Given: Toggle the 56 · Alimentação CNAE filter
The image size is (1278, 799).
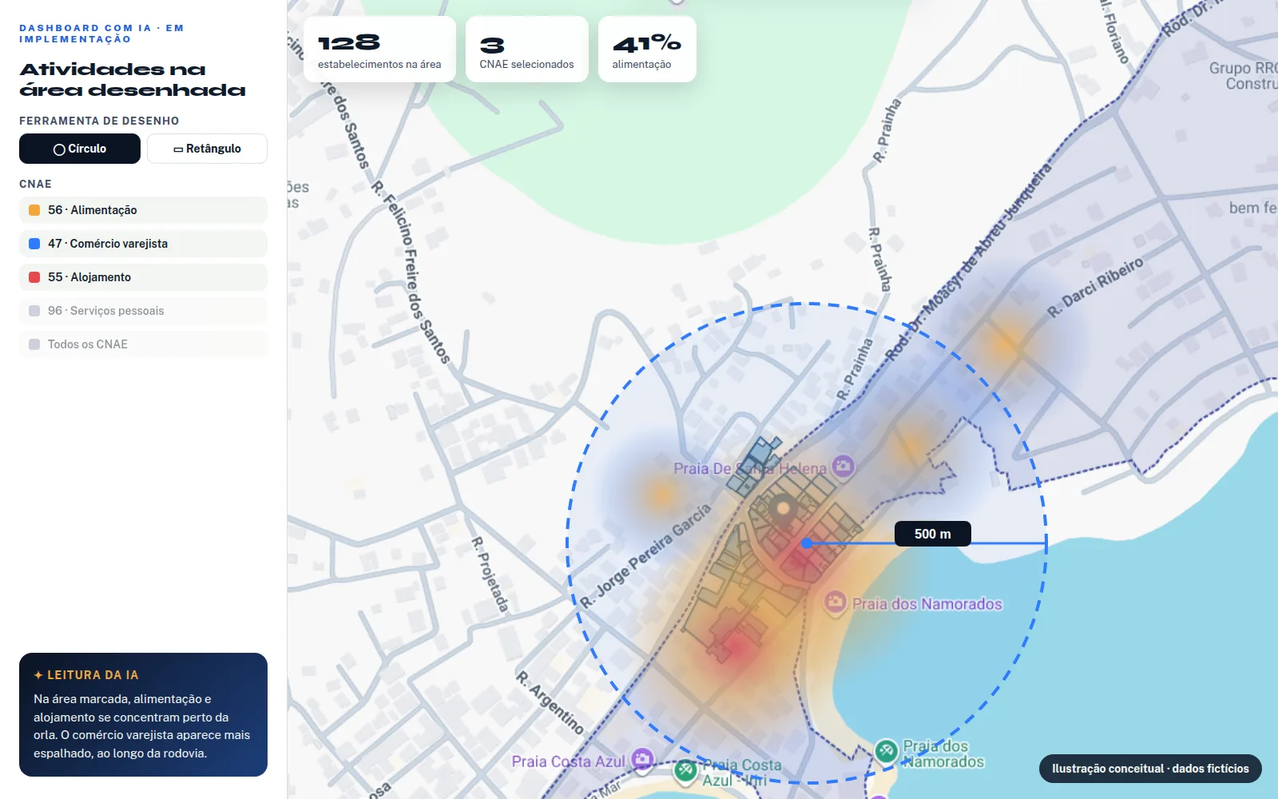Looking at the screenshot, I should (x=143, y=210).
